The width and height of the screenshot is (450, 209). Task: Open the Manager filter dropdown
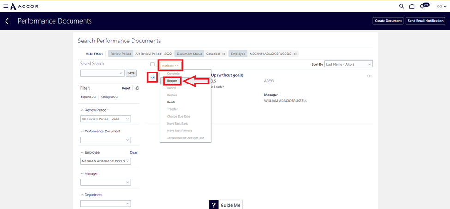pos(106,182)
